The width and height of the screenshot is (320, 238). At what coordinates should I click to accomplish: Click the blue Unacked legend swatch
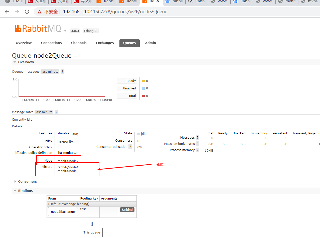coord(143,88)
